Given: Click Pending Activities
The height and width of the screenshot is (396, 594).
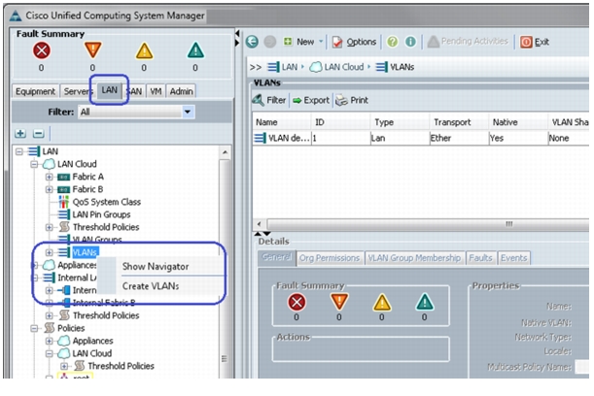Looking at the screenshot, I should (468, 41).
